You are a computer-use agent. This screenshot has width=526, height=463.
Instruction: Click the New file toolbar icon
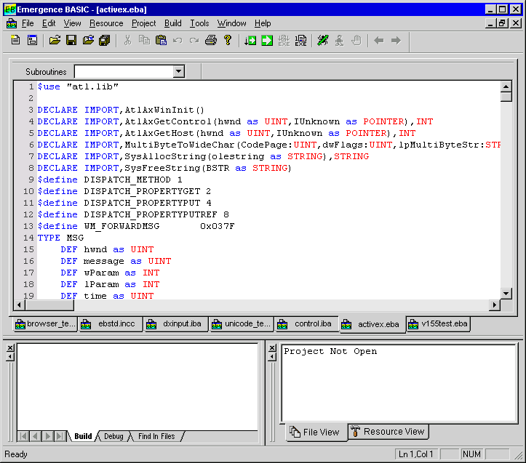16,41
